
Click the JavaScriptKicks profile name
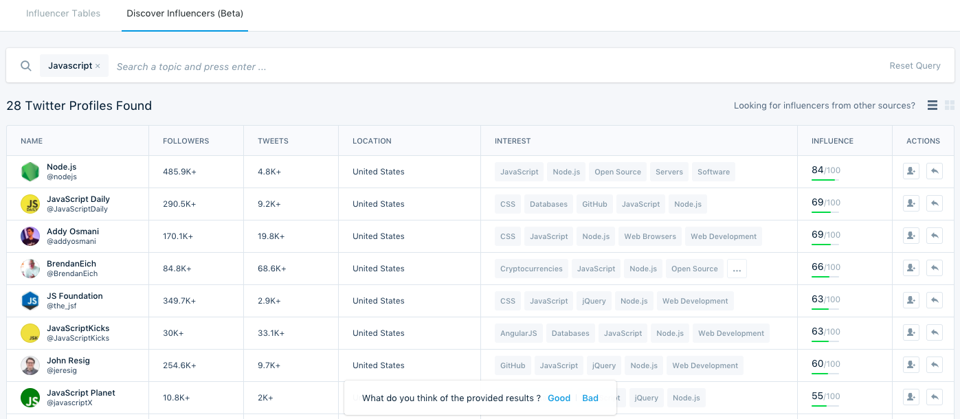point(78,328)
